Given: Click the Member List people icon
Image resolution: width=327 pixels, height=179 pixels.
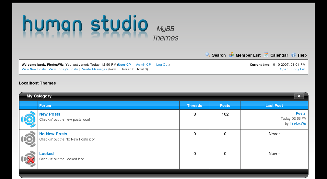Looking at the screenshot, I should click(231, 55).
